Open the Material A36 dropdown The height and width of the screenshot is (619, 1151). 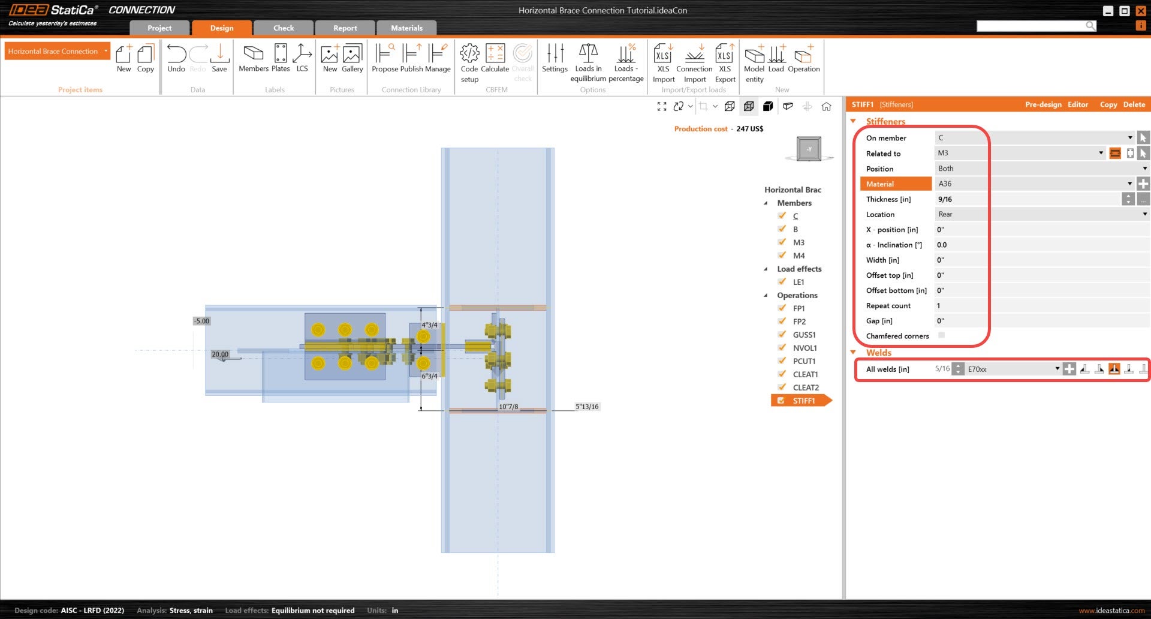1129,184
